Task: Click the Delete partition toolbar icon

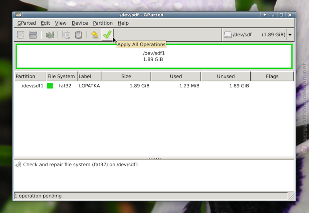Action: tap(33, 35)
